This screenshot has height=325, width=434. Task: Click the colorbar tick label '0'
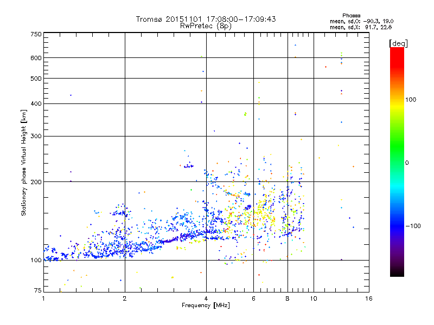point(406,162)
